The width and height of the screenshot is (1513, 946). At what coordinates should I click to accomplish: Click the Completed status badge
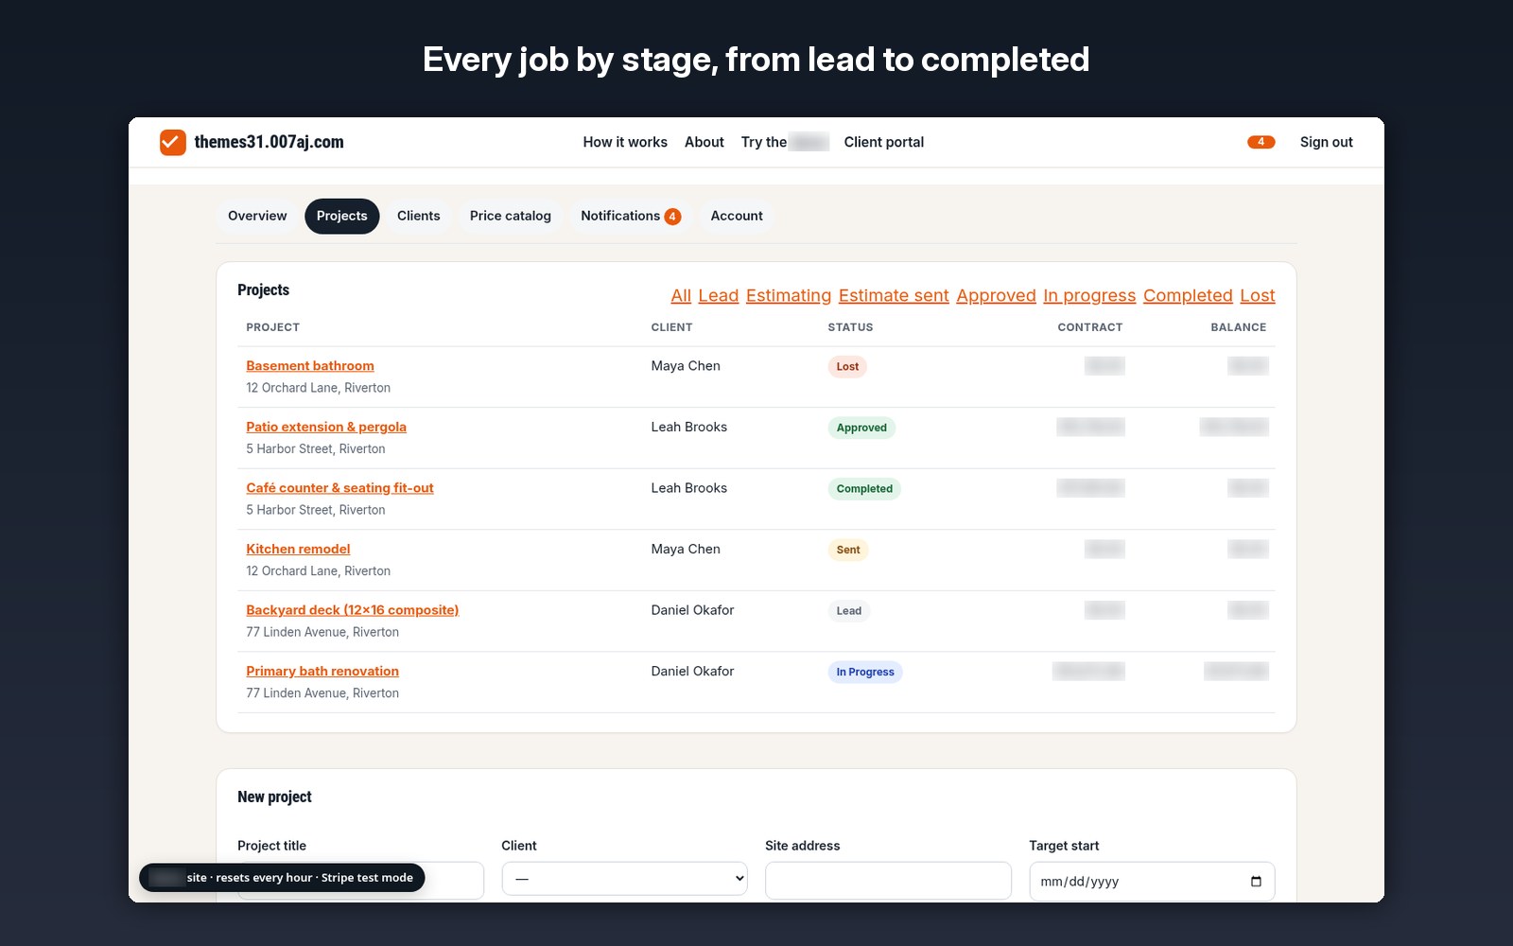[864, 489]
